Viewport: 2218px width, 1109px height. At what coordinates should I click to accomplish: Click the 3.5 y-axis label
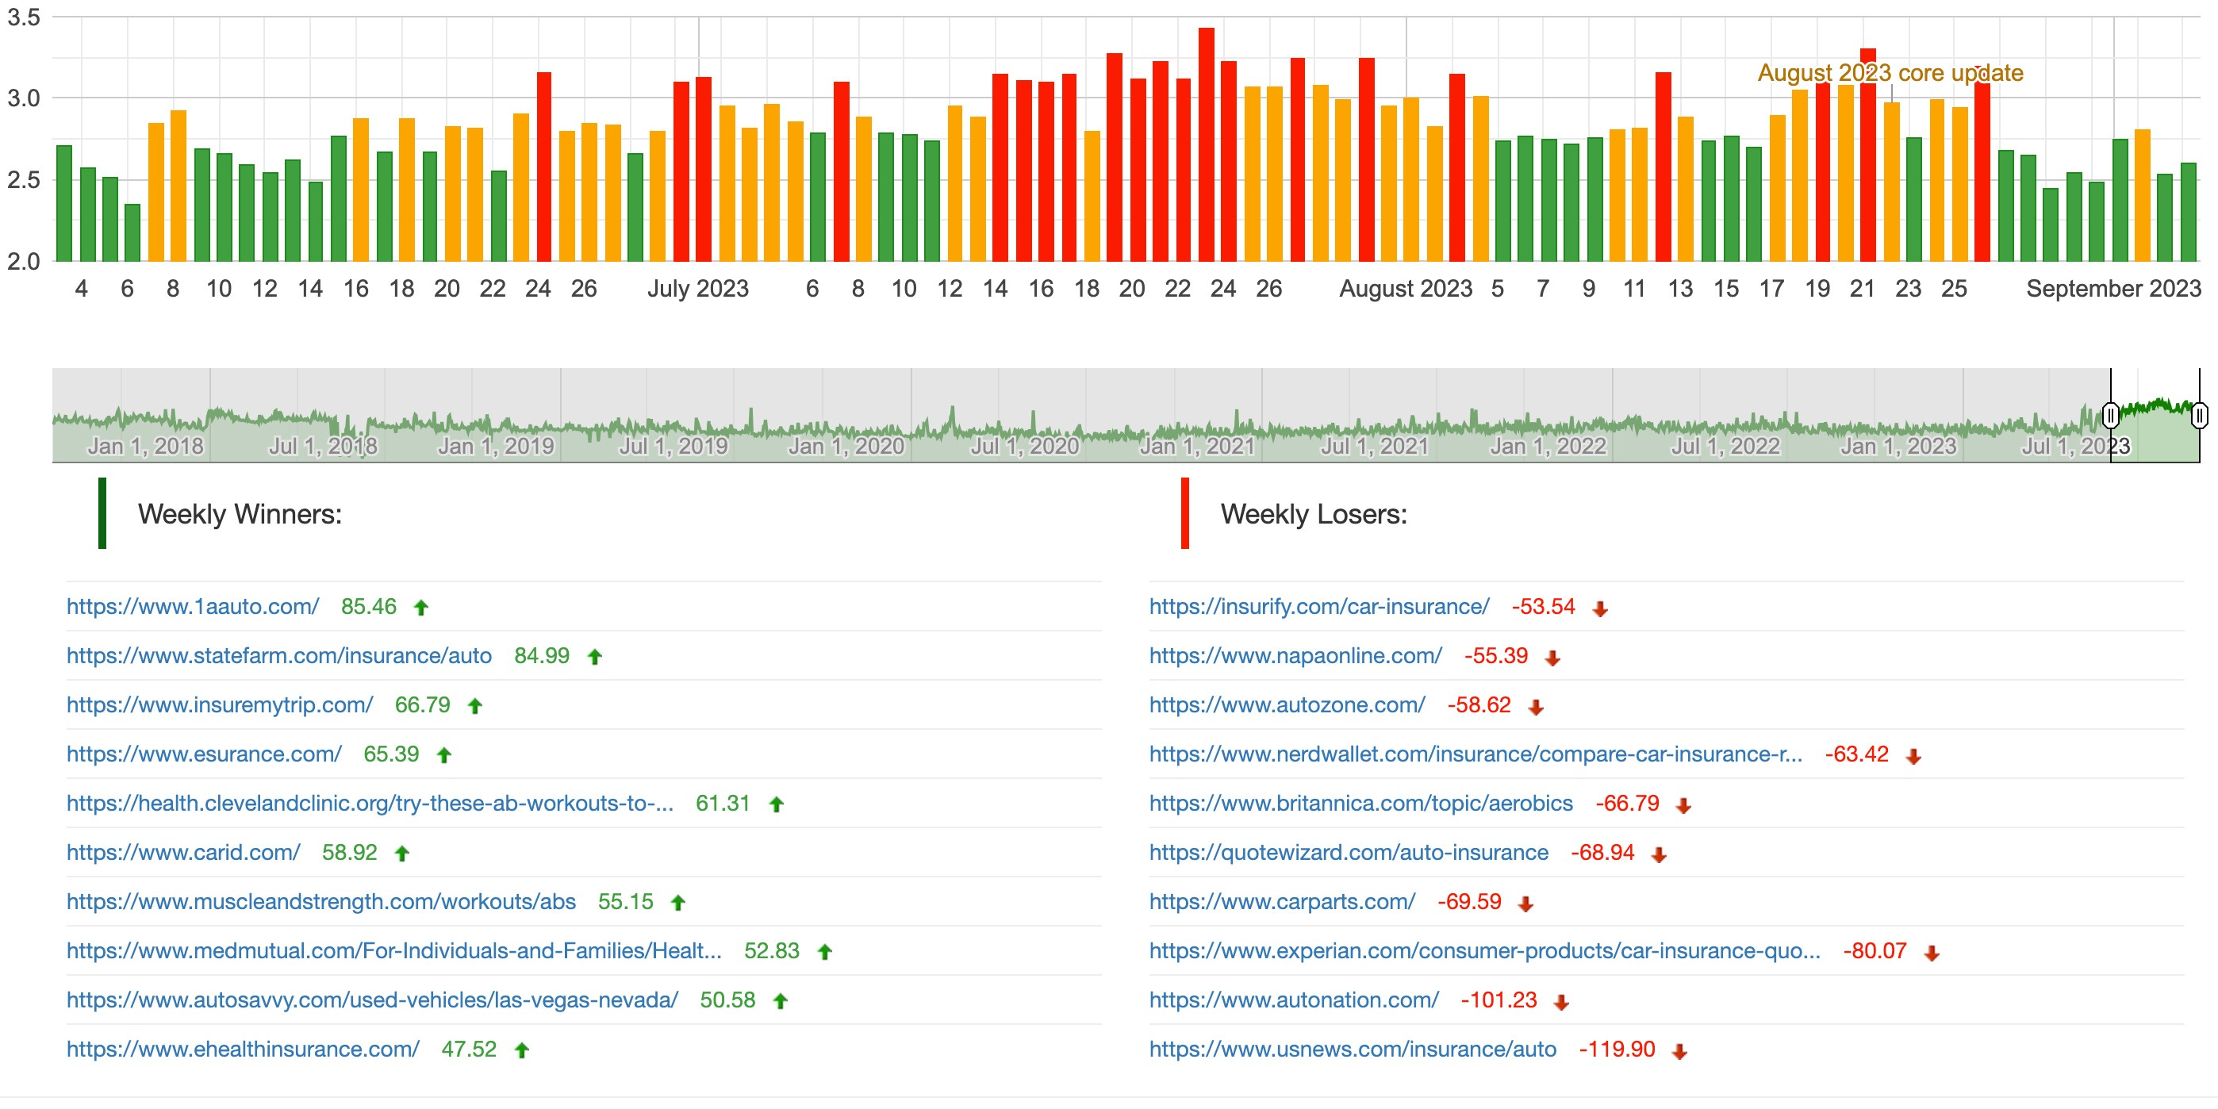[x=23, y=17]
